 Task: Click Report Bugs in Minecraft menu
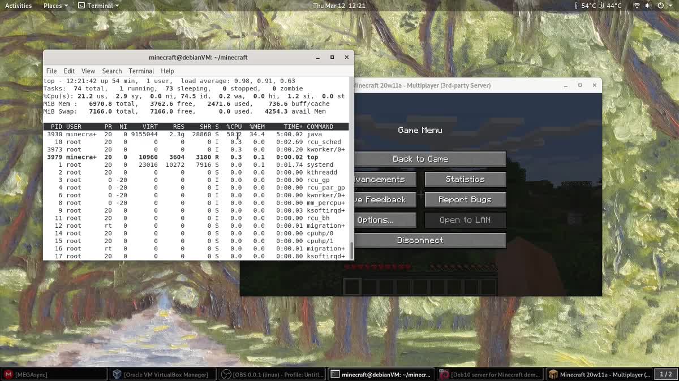coord(465,200)
